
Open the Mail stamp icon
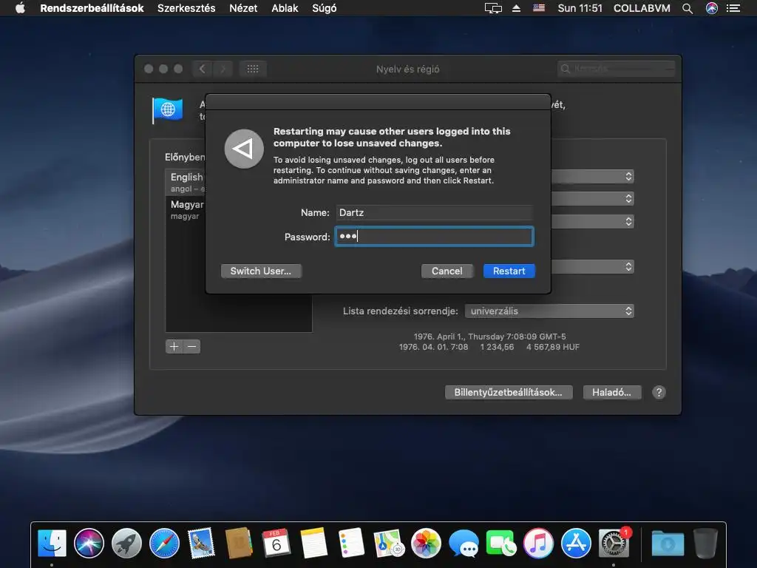click(201, 543)
